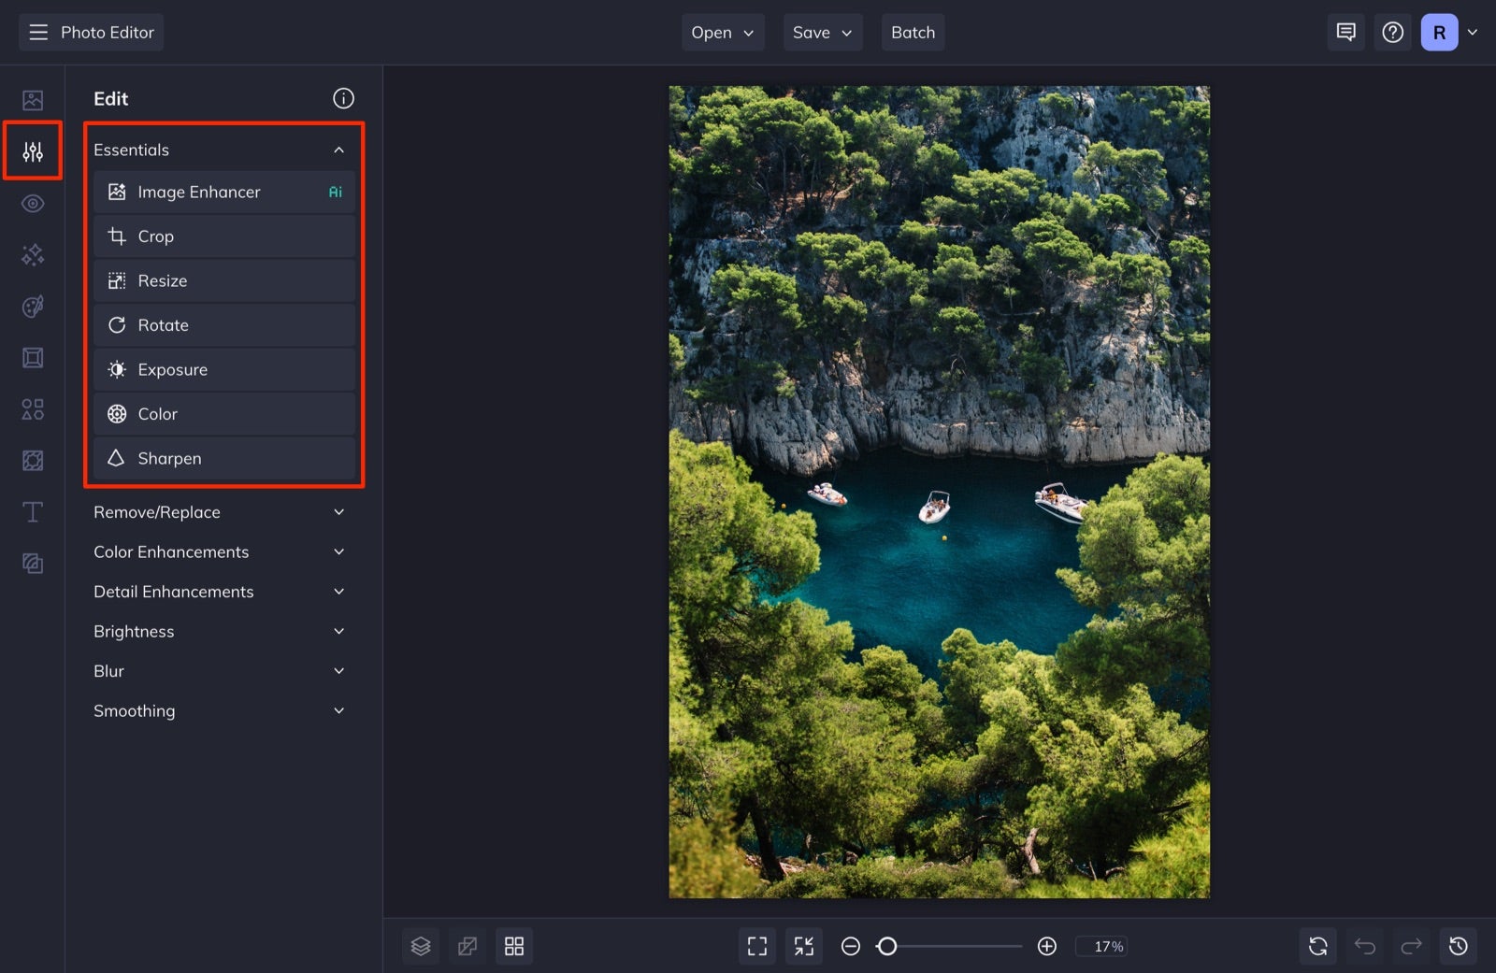Viewport: 1496px width, 973px height.
Task: Open the edit history icon at bottom right
Action: coord(1459,946)
